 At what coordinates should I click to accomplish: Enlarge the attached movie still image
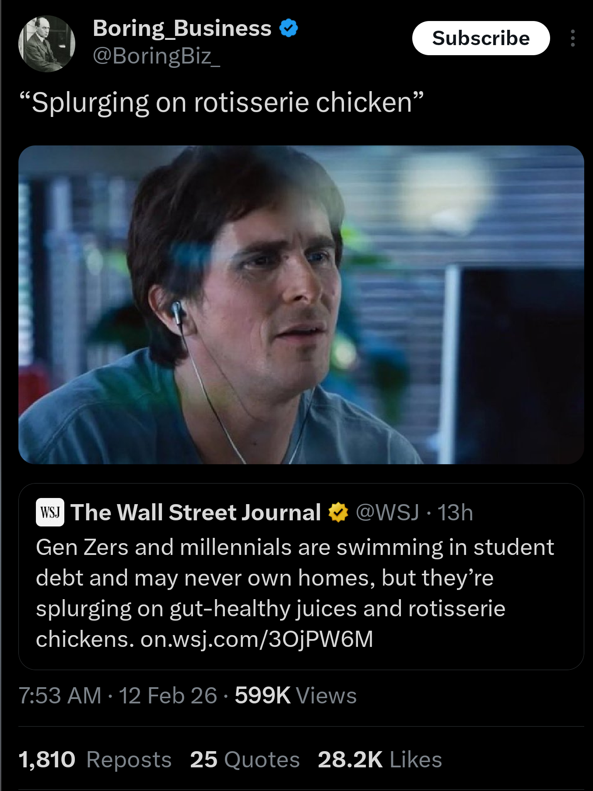pos(301,304)
